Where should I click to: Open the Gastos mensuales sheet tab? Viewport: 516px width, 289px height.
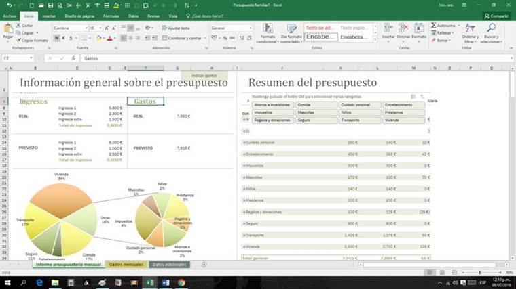(x=126, y=265)
